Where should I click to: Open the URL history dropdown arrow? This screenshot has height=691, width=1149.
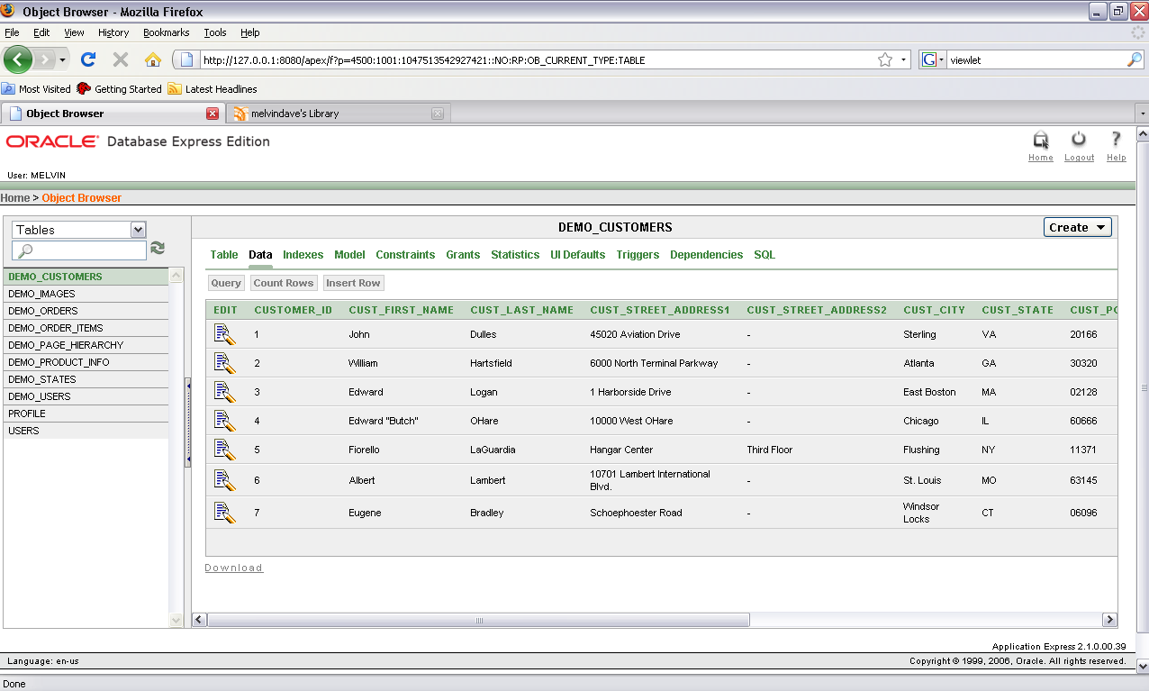(903, 60)
